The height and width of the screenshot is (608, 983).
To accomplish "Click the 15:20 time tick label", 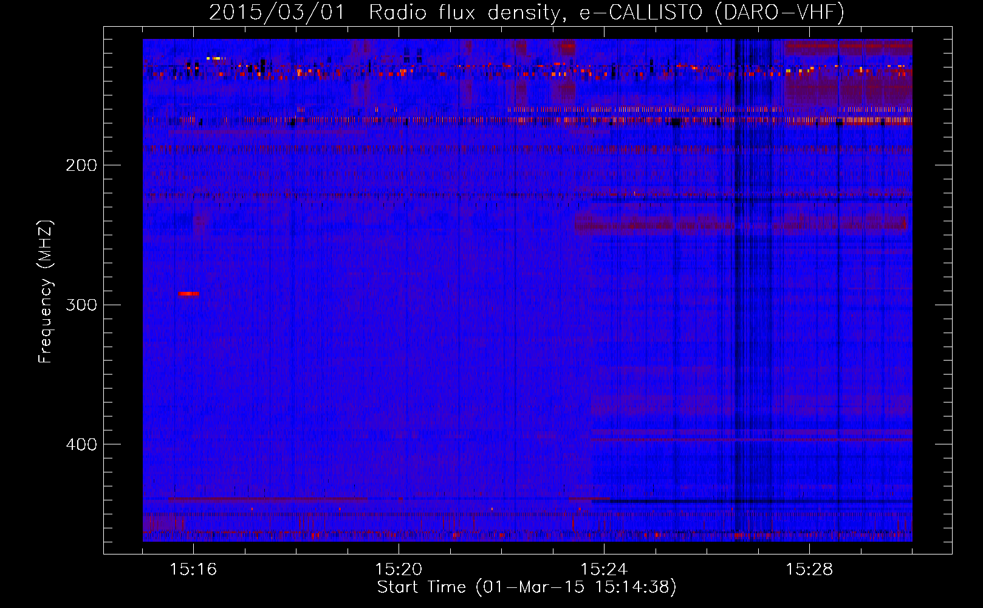I will pyautogui.click(x=399, y=570).
